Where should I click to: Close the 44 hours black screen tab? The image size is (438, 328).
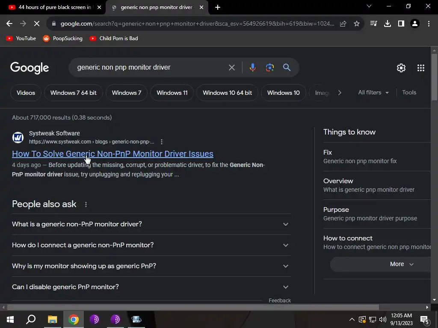pyautogui.click(x=99, y=7)
